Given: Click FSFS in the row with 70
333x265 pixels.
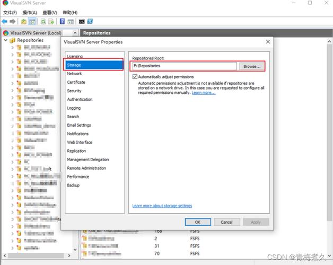Looking at the screenshot, I should click(x=195, y=253).
